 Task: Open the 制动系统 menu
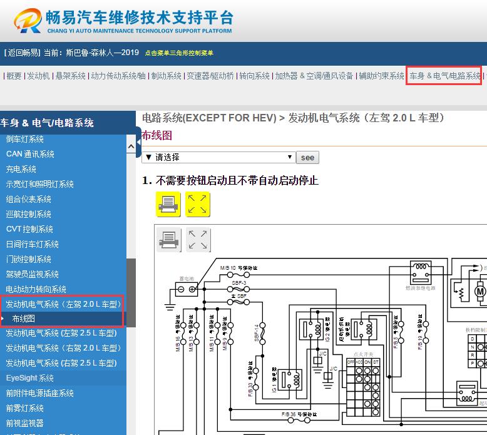(166, 76)
